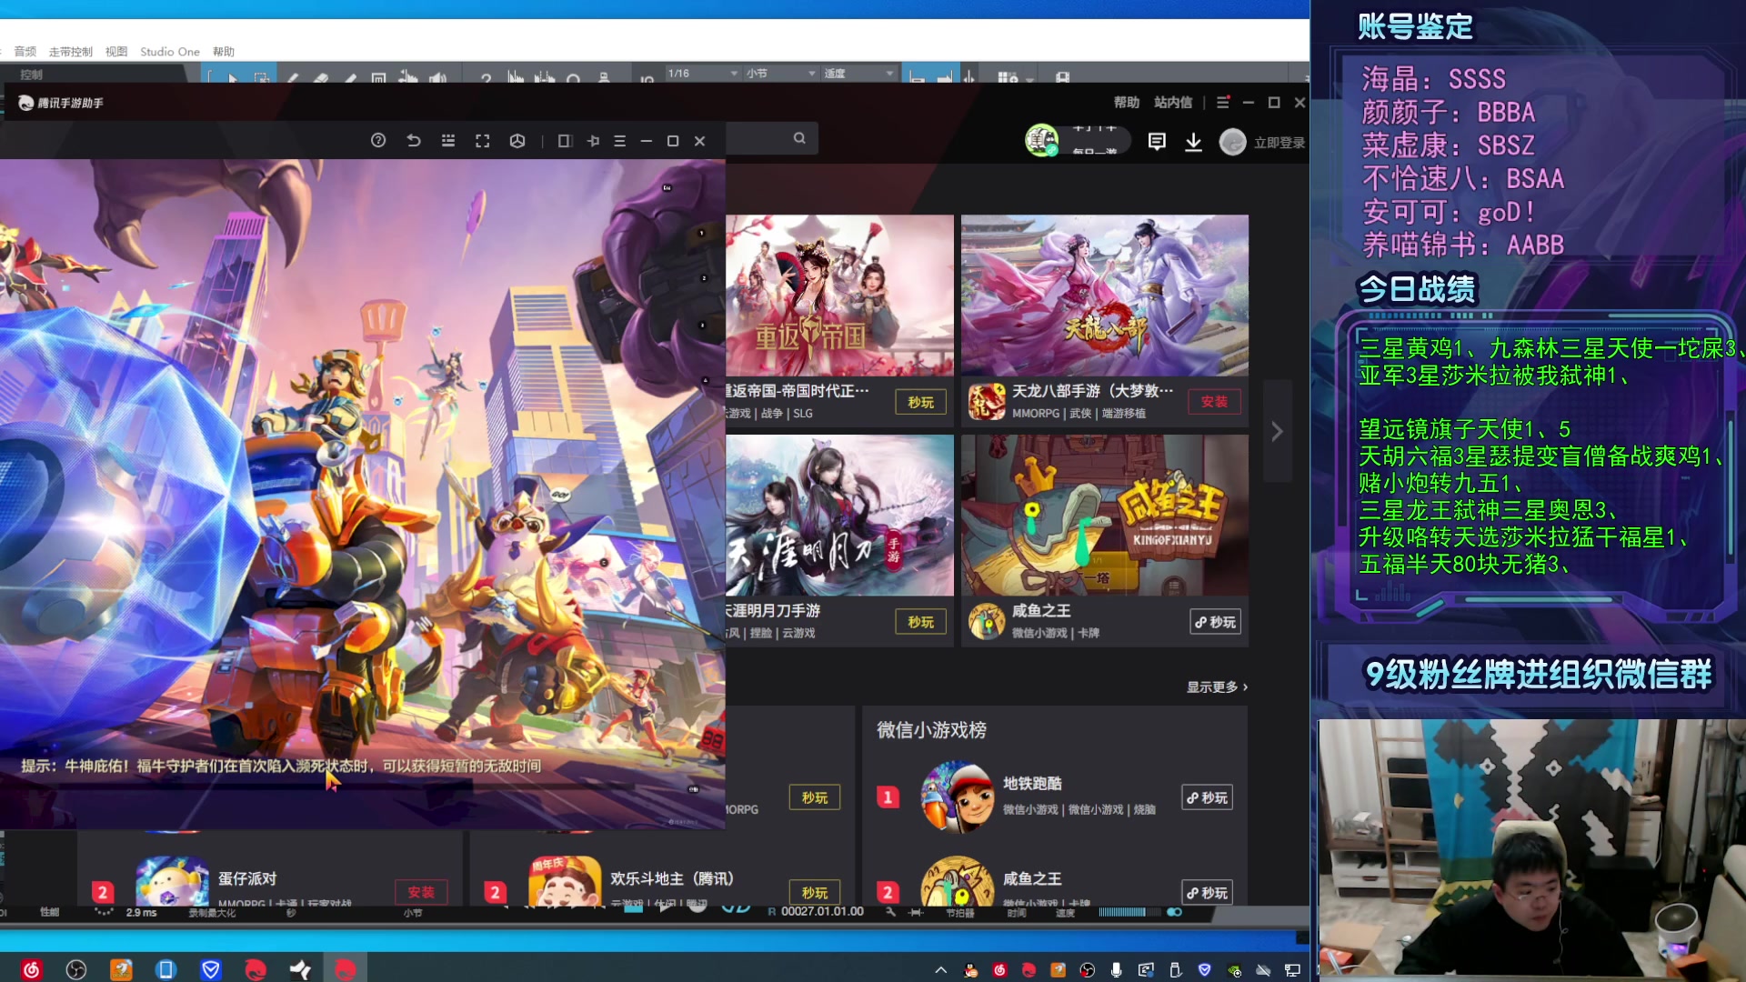The width and height of the screenshot is (1746, 982).
Task: Open the hamburger menu in game toolbar
Action: (x=620, y=141)
